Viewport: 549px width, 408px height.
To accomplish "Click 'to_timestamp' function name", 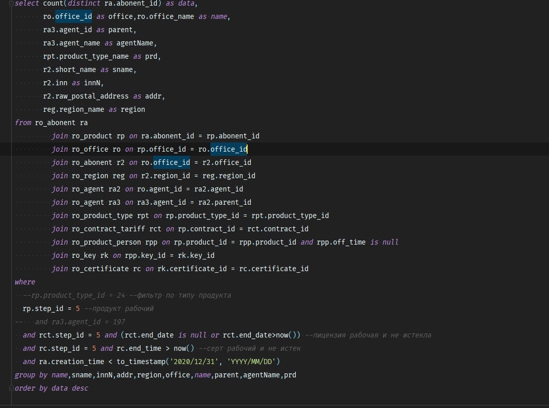I will [141, 362].
